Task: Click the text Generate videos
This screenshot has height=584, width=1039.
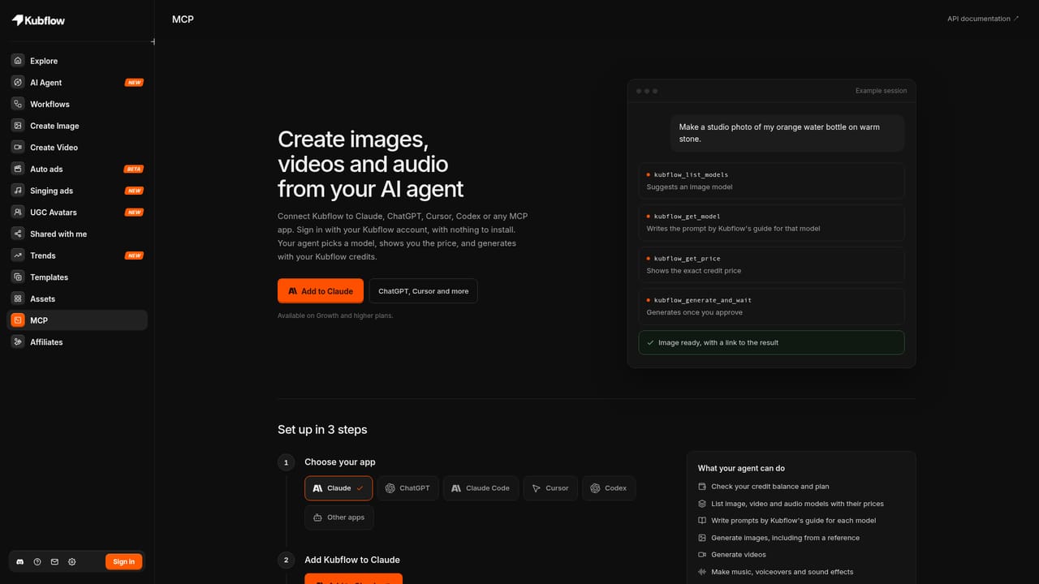Action: pyautogui.click(x=738, y=555)
